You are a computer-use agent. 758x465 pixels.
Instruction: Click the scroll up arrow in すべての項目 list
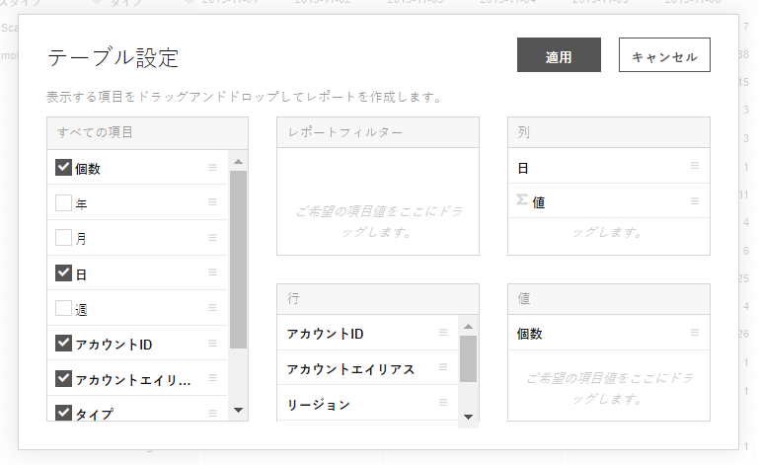tap(238, 160)
